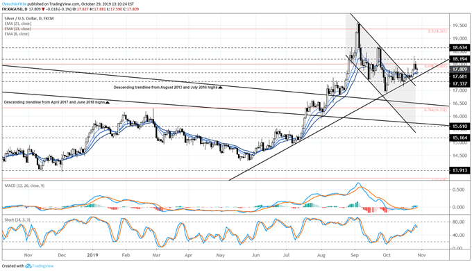Click the 14.500 price axis label
This screenshot has height=271, width=472.
coord(460,156)
